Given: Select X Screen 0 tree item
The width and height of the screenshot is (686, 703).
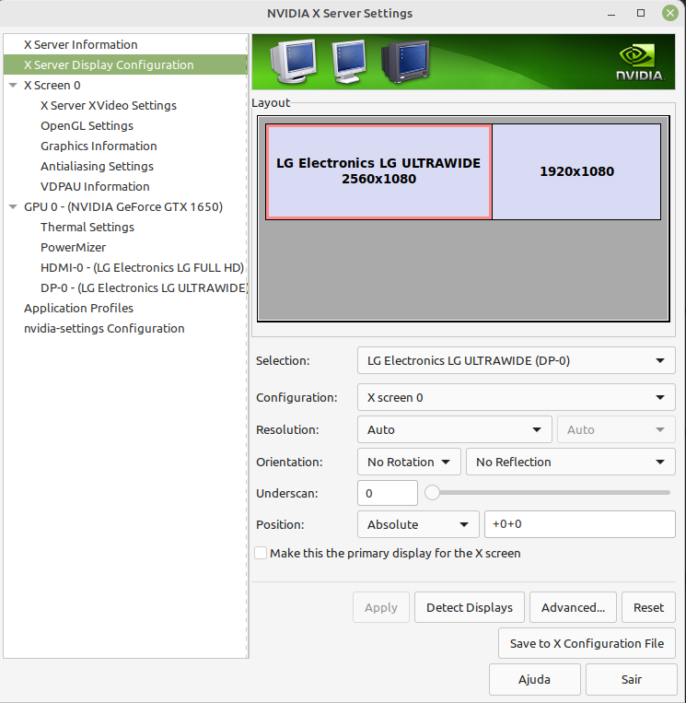Looking at the screenshot, I should coord(52,85).
